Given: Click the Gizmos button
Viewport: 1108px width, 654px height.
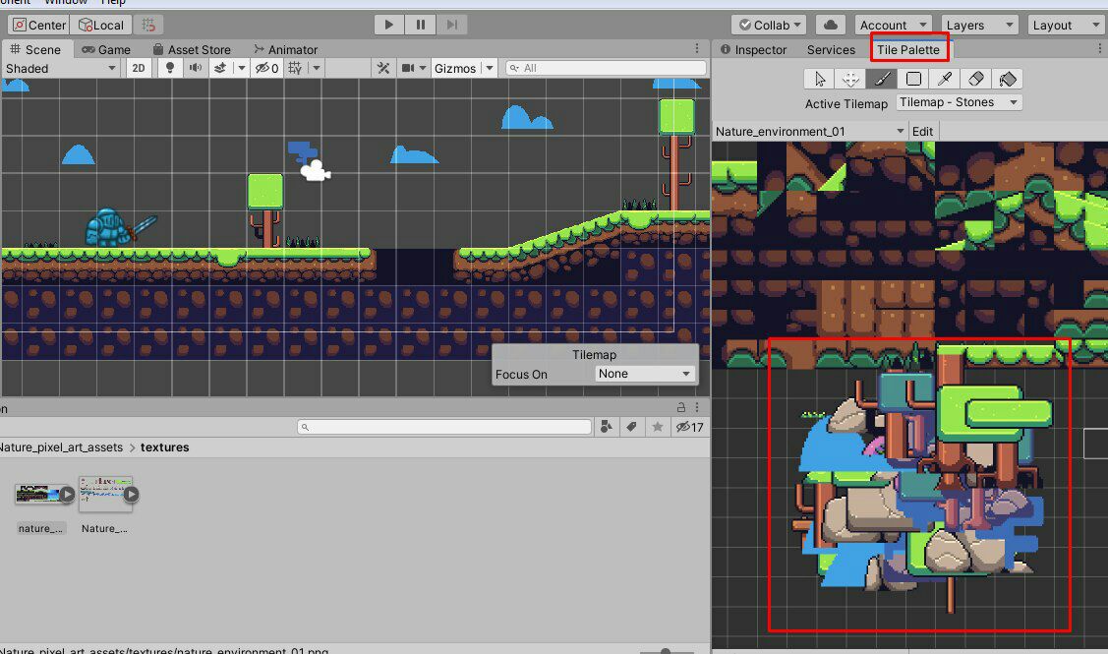Looking at the screenshot, I should coord(455,68).
